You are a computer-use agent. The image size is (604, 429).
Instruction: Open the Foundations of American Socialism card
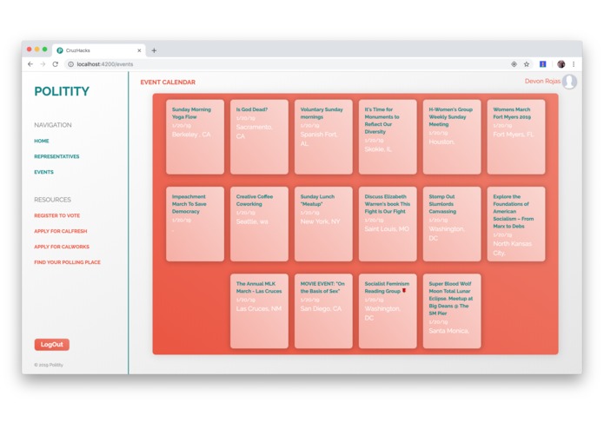click(516, 224)
